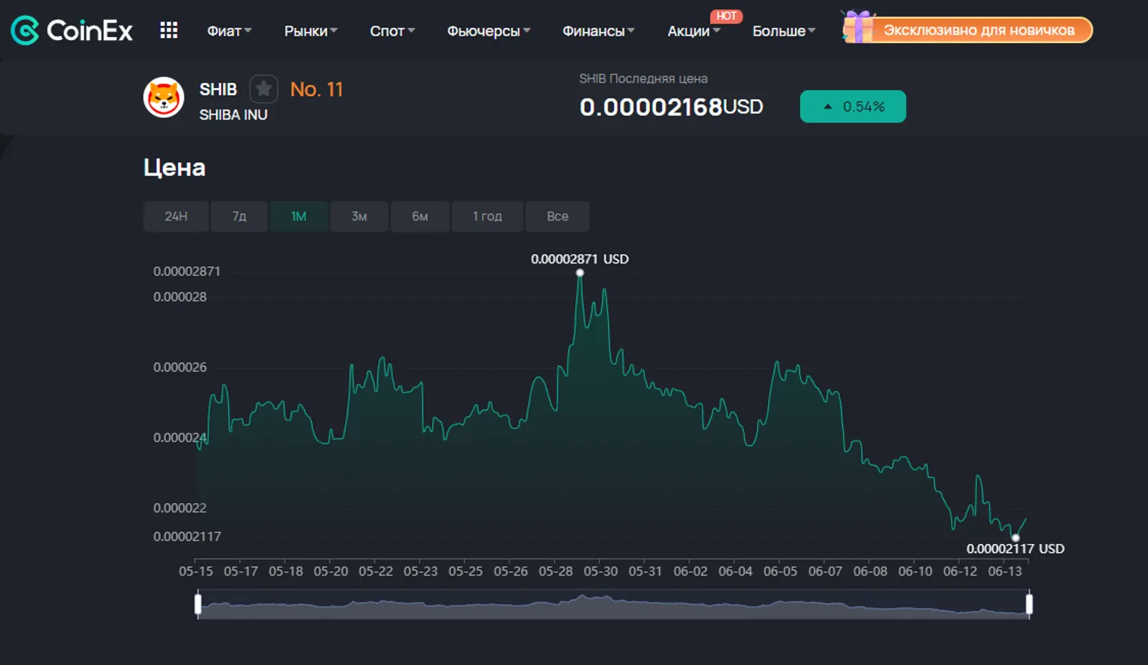Expand the Больше menu
This screenshot has height=665, width=1148.
pyautogui.click(x=784, y=31)
